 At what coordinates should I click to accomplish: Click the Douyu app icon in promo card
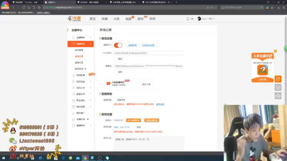point(263,70)
